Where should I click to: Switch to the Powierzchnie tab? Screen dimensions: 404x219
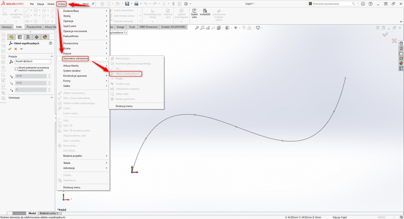pos(34,27)
